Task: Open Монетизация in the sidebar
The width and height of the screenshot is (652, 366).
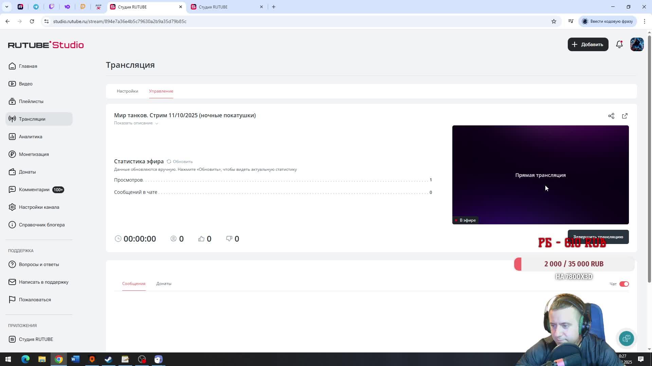Action: (x=34, y=154)
